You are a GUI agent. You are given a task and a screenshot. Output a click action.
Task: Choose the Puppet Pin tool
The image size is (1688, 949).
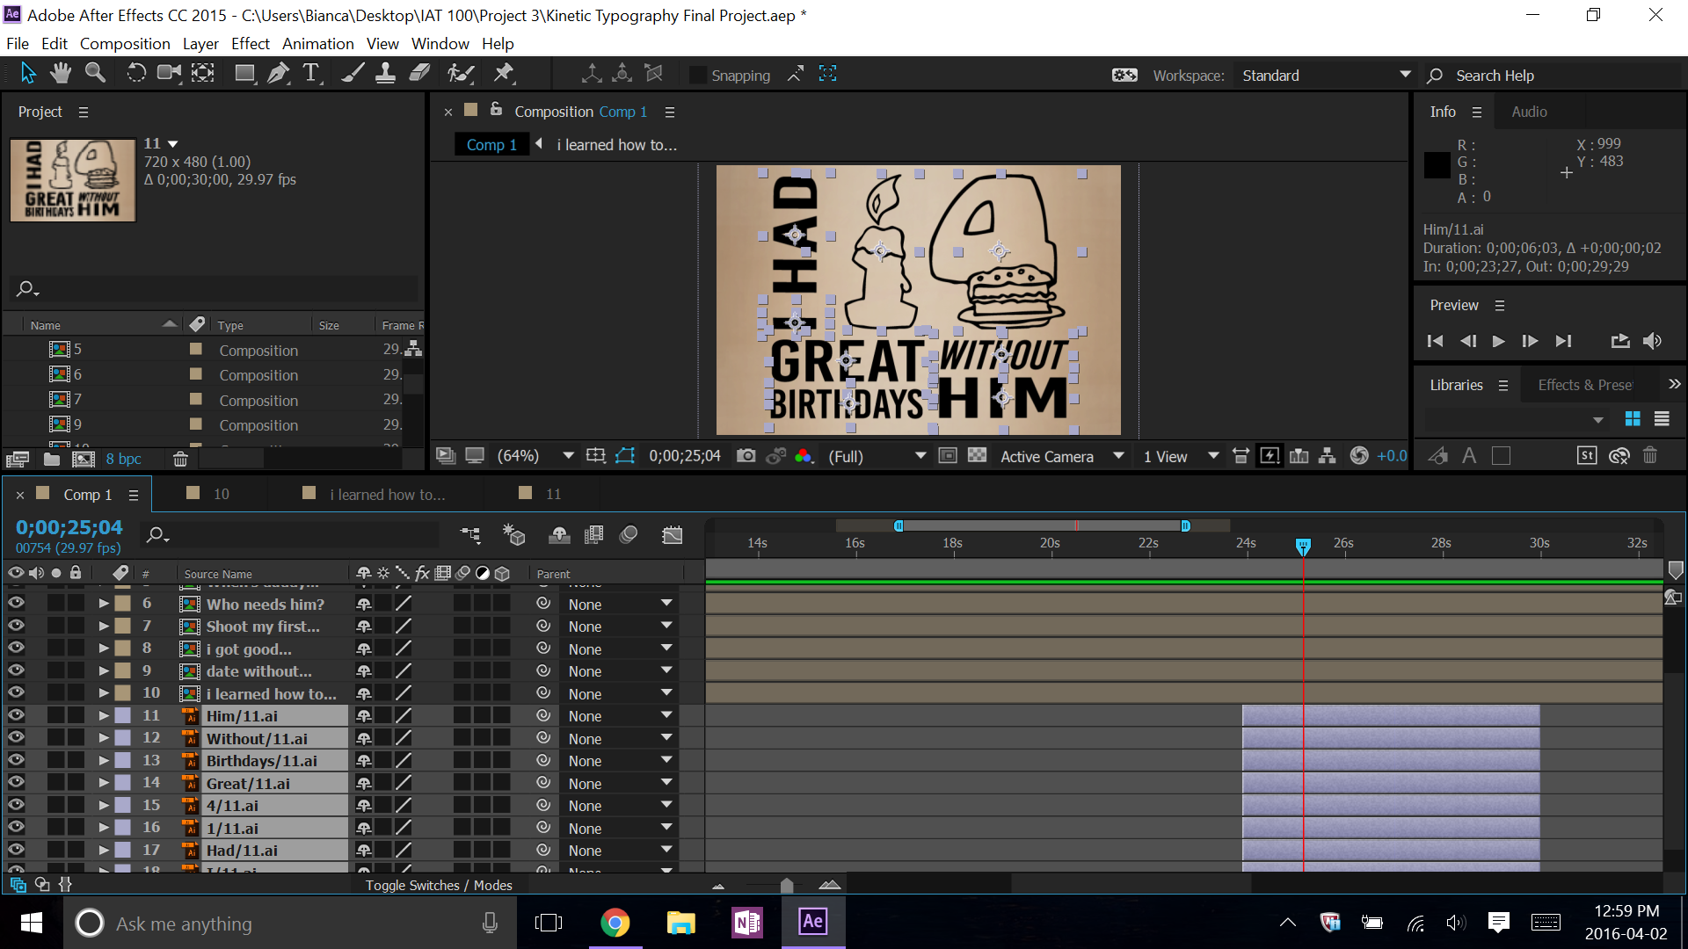click(504, 74)
